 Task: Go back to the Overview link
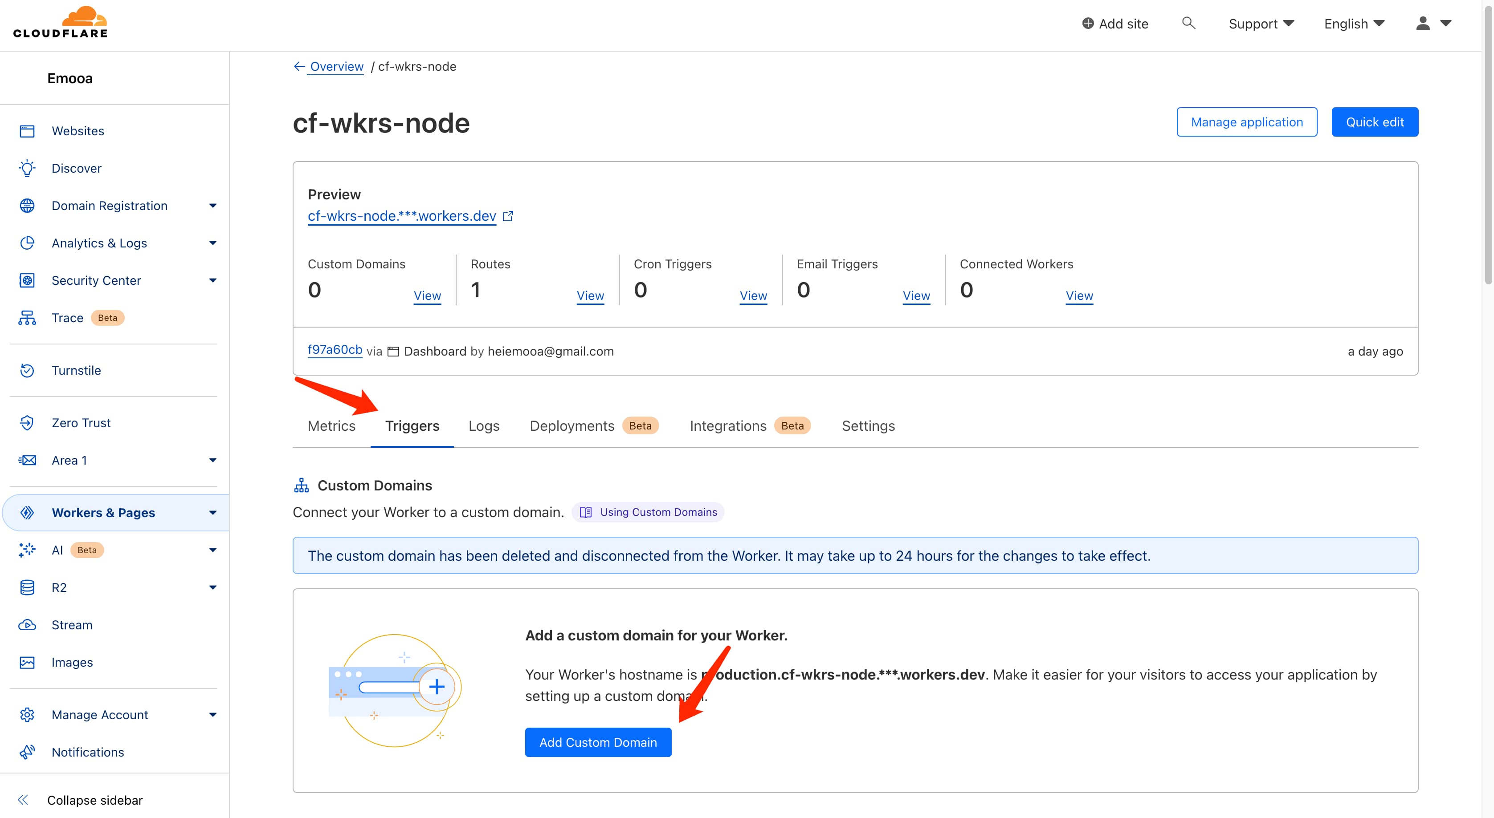click(x=336, y=67)
